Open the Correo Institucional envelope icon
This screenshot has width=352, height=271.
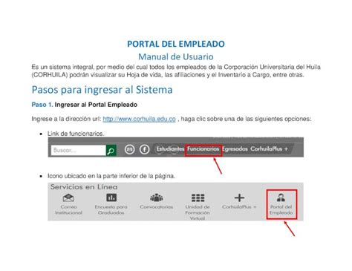click(68, 197)
